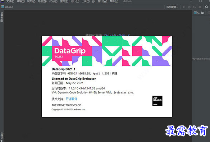Click the text 'Licensed to DataGrip Evaluator'
Viewport: 210px width, 142px height.
74,79
